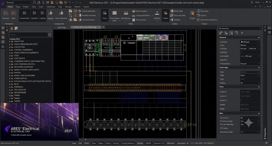
Task: Open the Insert ribbon tab
Action: [41, 7]
